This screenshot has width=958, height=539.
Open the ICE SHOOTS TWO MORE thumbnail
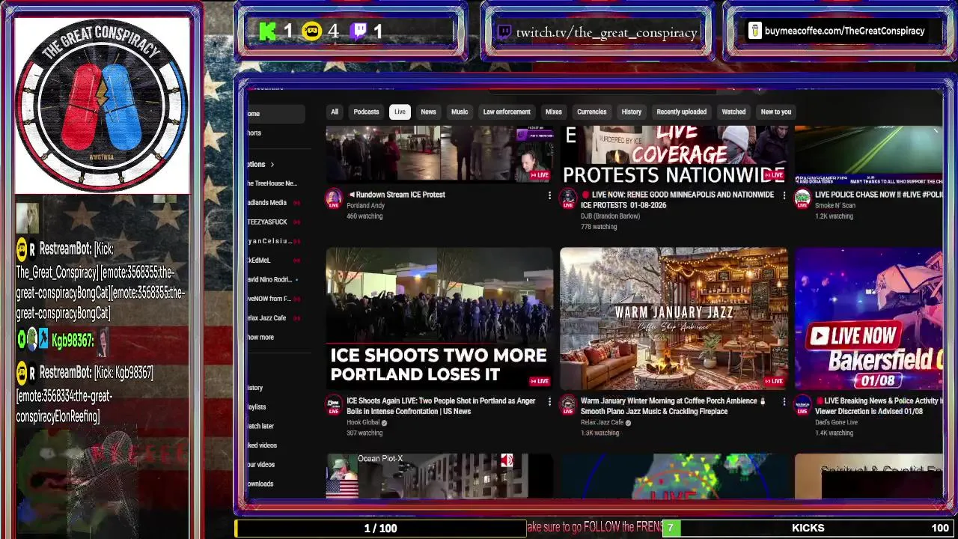(439, 317)
